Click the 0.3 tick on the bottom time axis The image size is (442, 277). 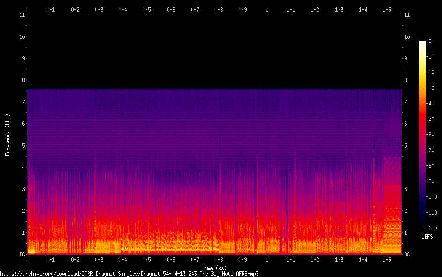click(x=99, y=259)
